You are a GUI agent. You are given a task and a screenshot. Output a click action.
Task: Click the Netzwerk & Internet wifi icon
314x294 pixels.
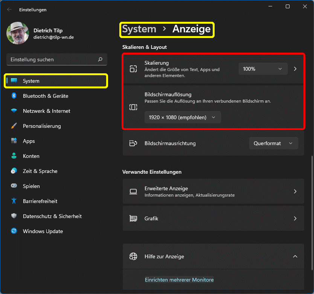pos(14,111)
